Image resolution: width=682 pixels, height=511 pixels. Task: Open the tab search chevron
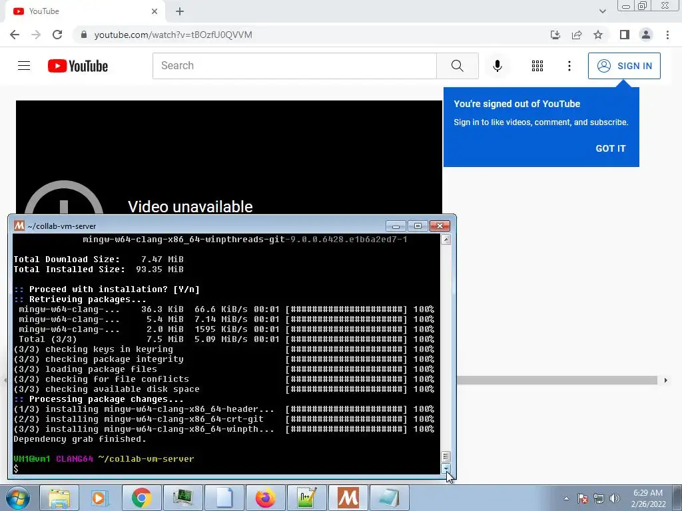pyautogui.click(x=602, y=11)
